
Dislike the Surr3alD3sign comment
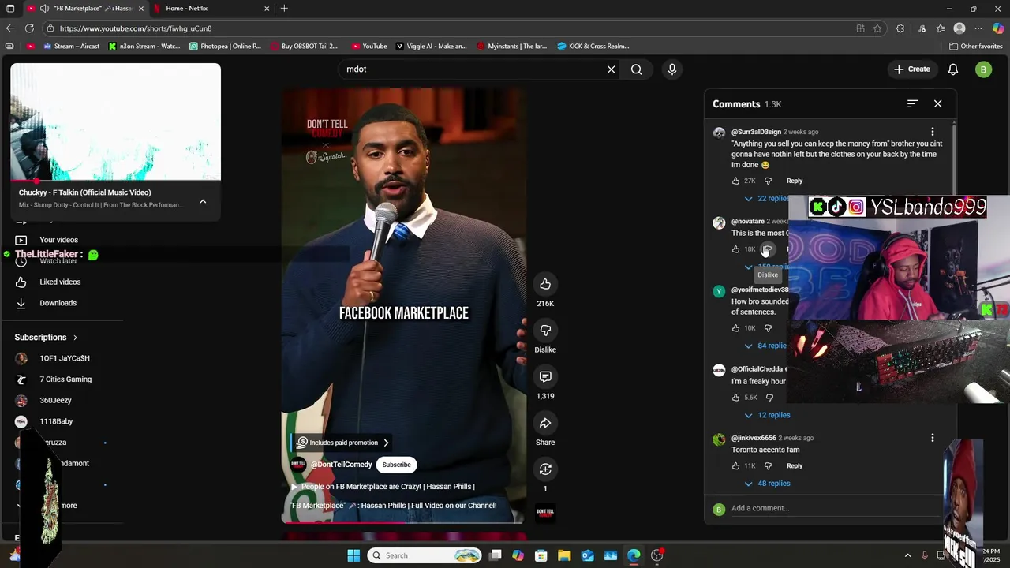click(x=768, y=181)
